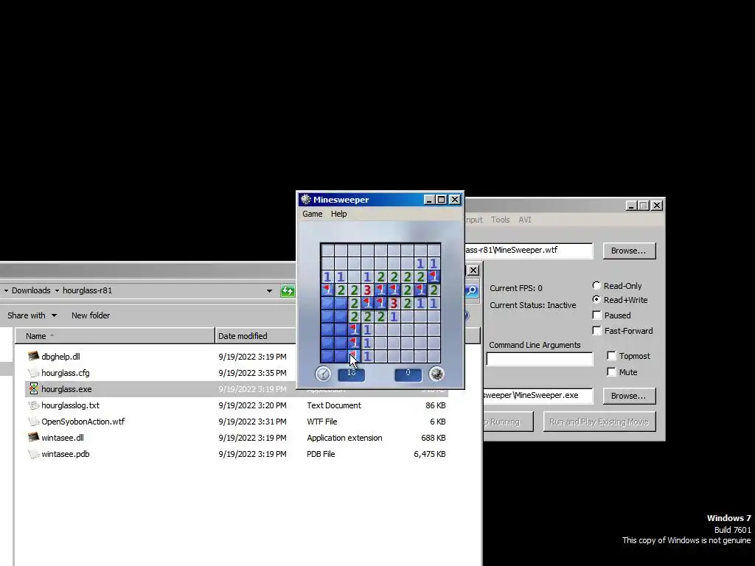Click the MineSweeper.wtf movie path field
The height and width of the screenshot is (566, 755).
tap(529, 251)
